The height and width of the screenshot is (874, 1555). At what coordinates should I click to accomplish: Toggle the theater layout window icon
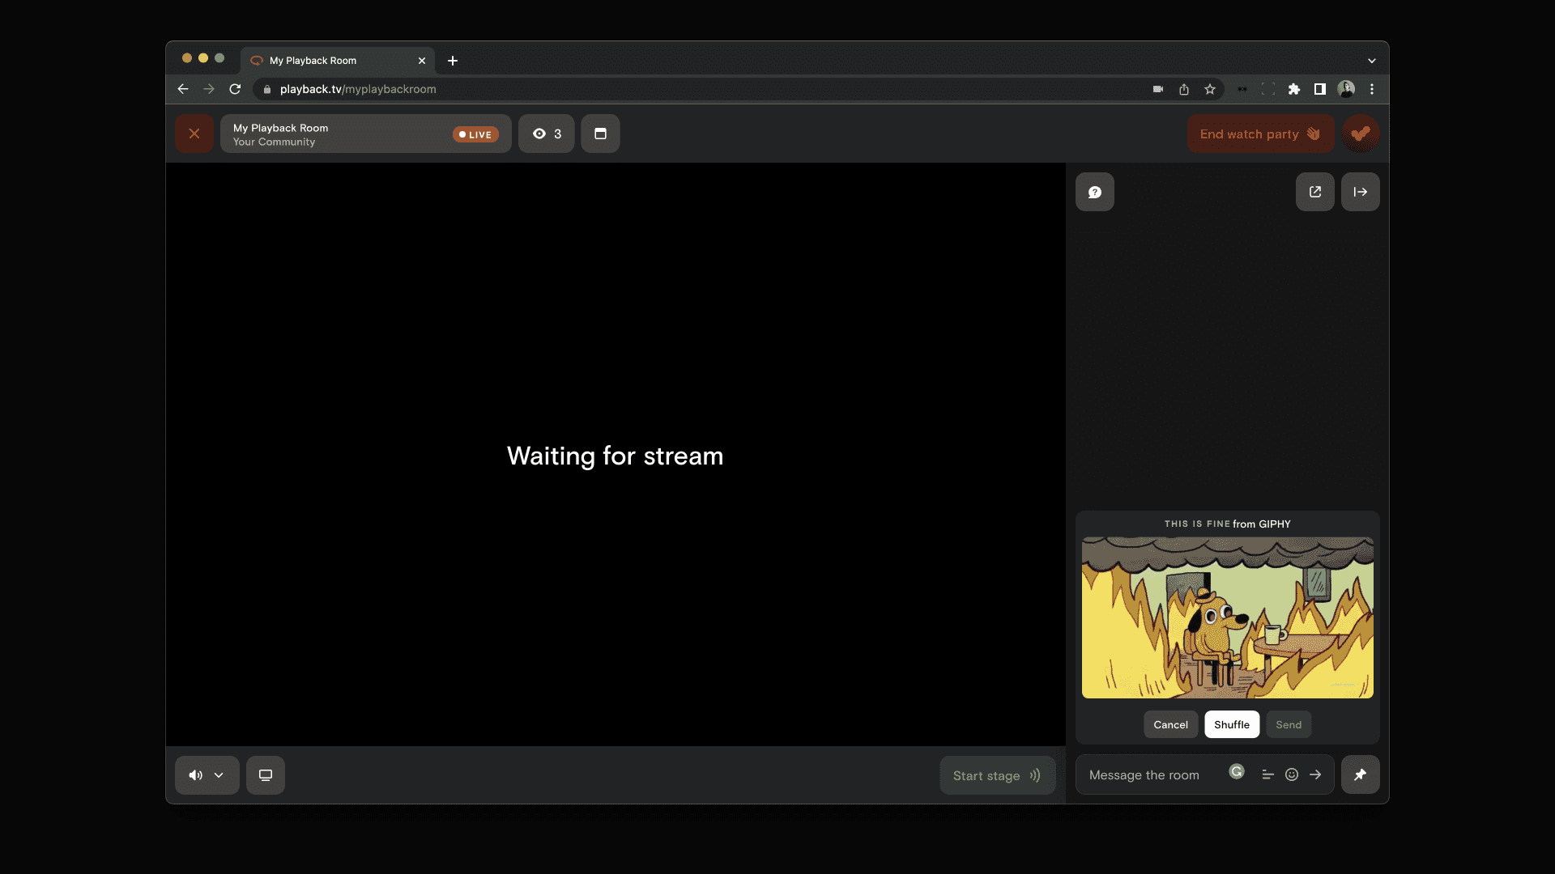[x=600, y=134]
